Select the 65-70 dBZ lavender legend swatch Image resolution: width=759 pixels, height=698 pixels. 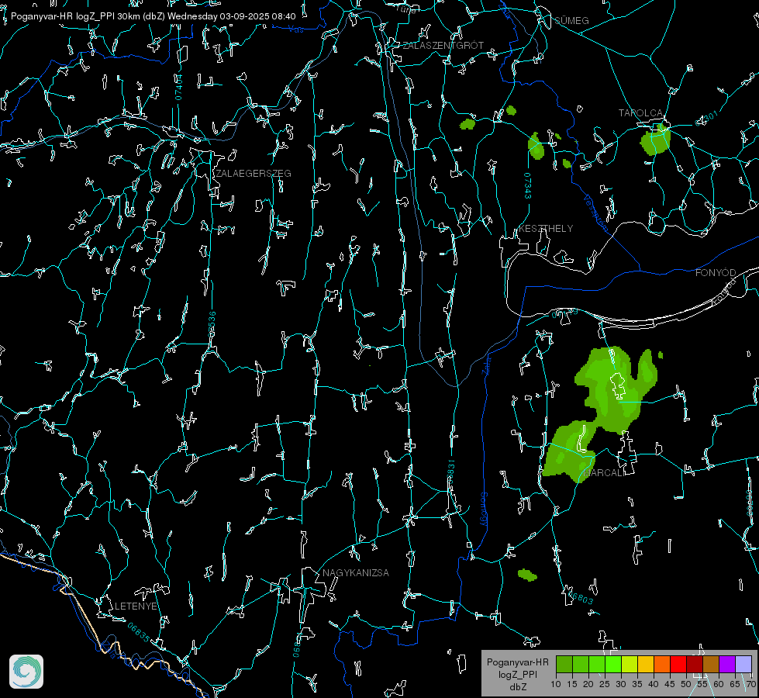pos(743,664)
